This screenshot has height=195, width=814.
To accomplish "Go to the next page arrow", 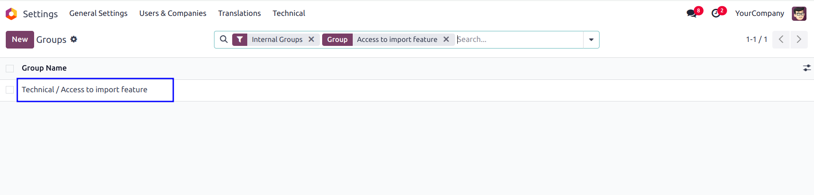I will point(799,40).
